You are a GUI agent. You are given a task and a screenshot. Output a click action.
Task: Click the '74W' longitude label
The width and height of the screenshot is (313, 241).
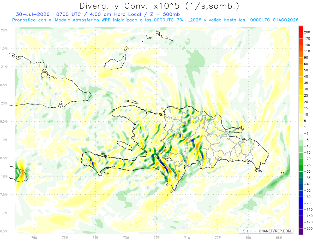click(95, 238)
